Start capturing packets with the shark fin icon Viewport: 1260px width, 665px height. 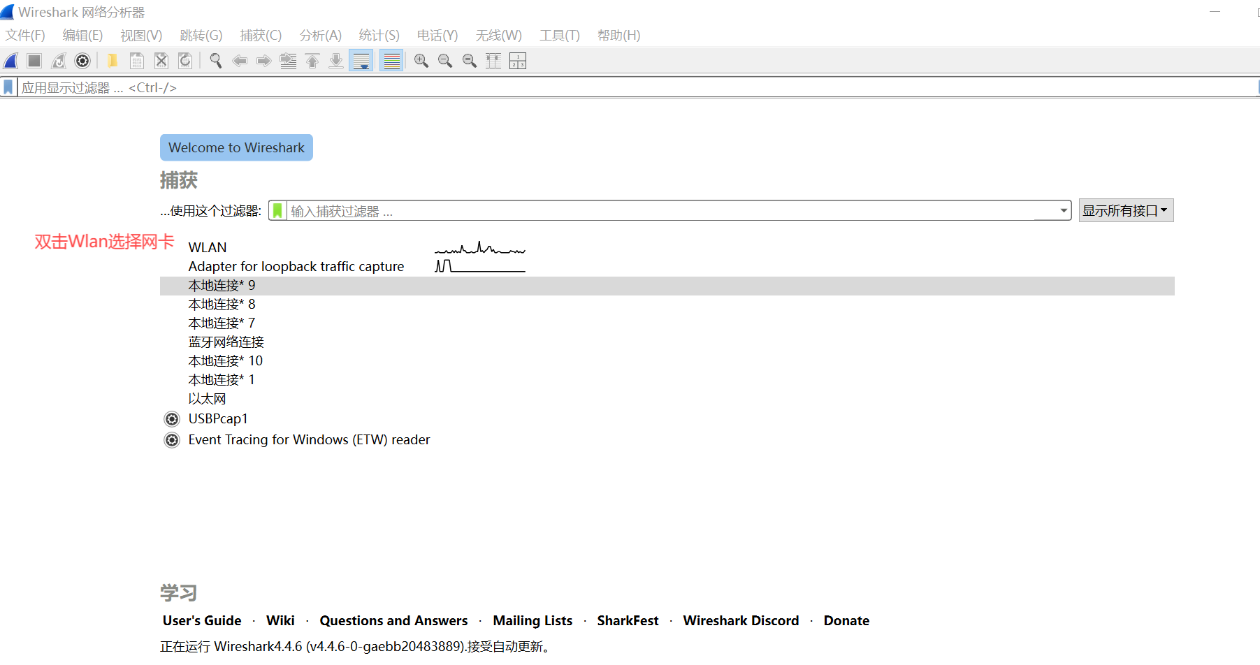[11, 61]
